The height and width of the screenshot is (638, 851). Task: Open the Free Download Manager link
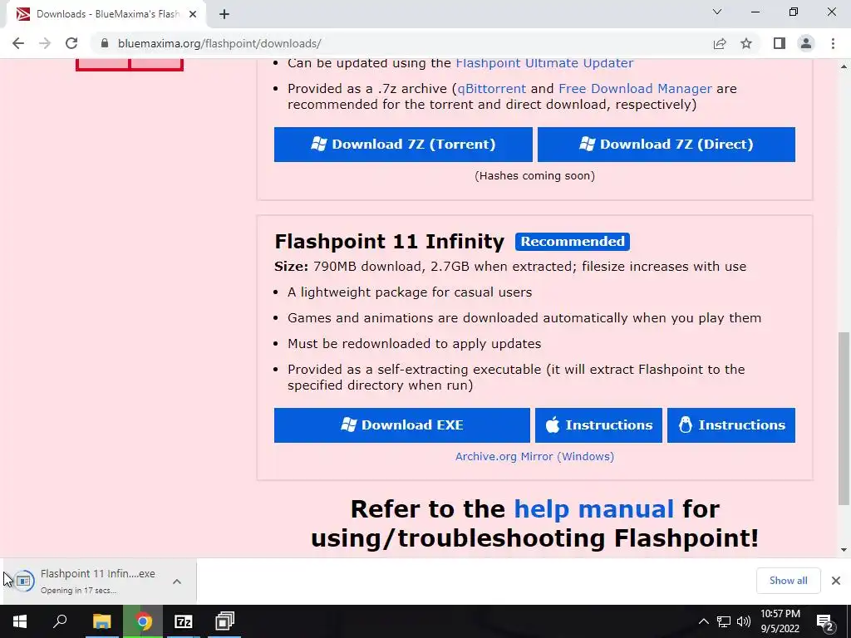click(635, 88)
